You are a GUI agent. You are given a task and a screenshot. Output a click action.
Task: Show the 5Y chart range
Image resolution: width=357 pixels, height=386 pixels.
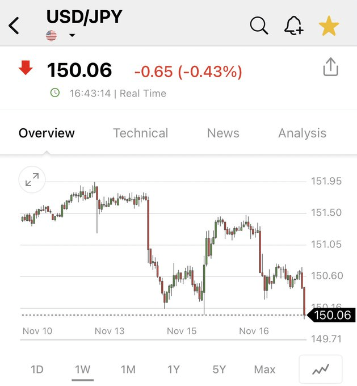(x=219, y=370)
